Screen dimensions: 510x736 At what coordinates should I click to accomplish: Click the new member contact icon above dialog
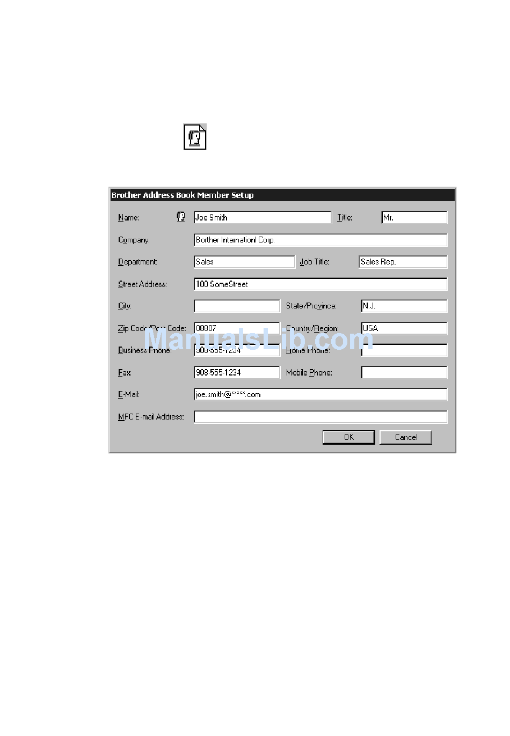pyautogui.click(x=195, y=137)
